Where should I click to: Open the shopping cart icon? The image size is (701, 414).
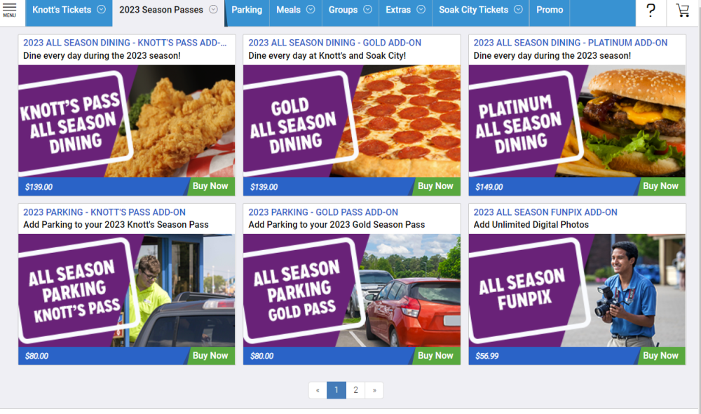click(682, 11)
